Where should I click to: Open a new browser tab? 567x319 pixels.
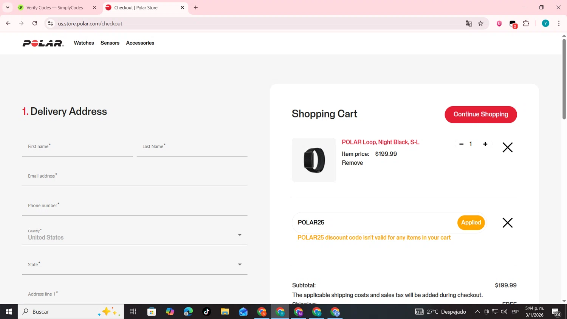[196, 8]
